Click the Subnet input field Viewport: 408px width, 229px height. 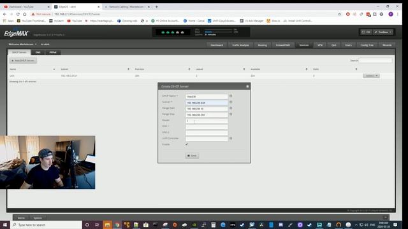click(207, 102)
